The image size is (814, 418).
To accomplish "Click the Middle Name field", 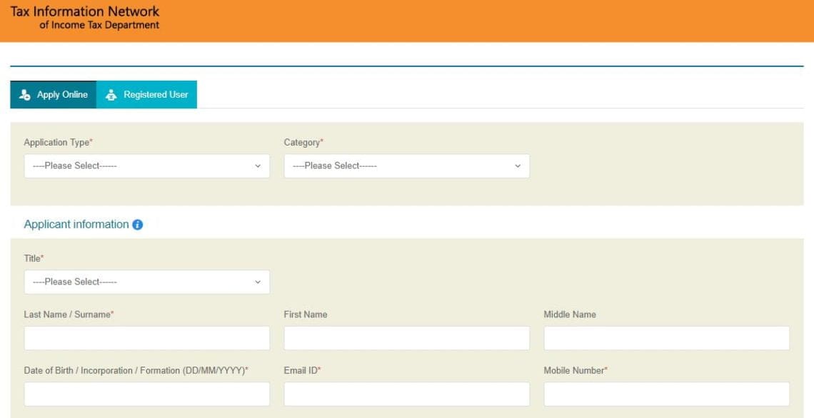I will point(666,337).
